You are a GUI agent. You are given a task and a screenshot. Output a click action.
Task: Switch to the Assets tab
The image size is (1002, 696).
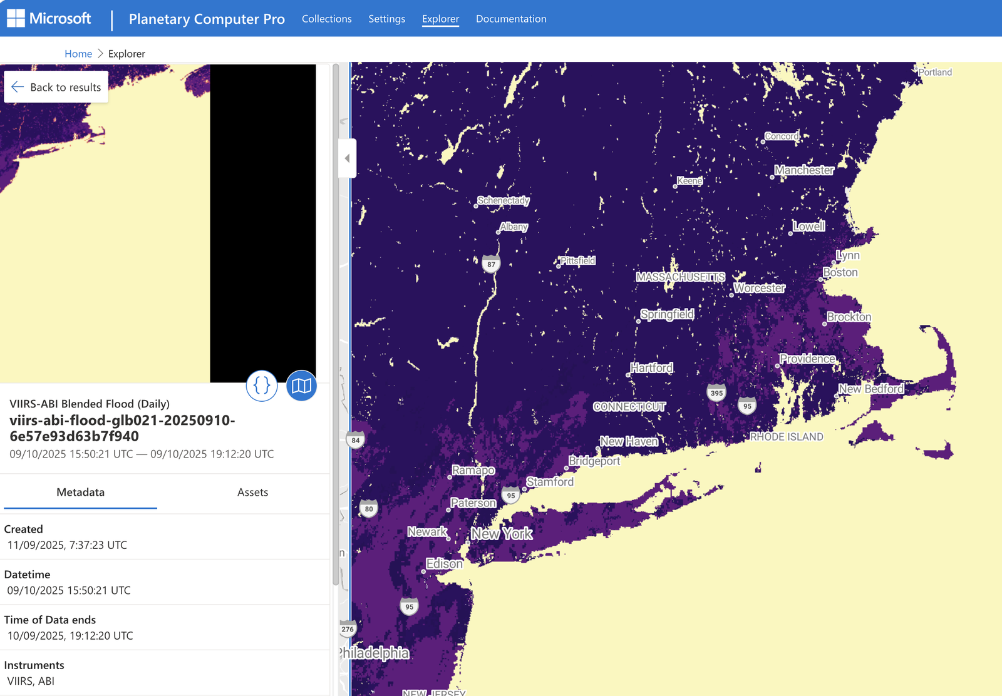tap(252, 493)
